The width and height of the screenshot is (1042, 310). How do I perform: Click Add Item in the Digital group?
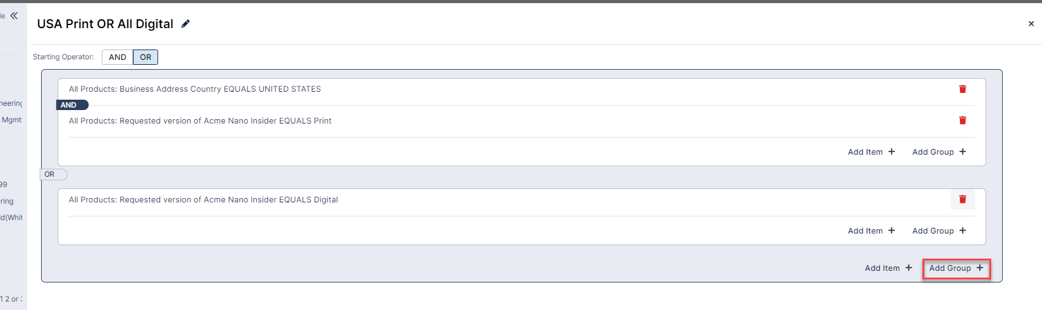pos(871,231)
